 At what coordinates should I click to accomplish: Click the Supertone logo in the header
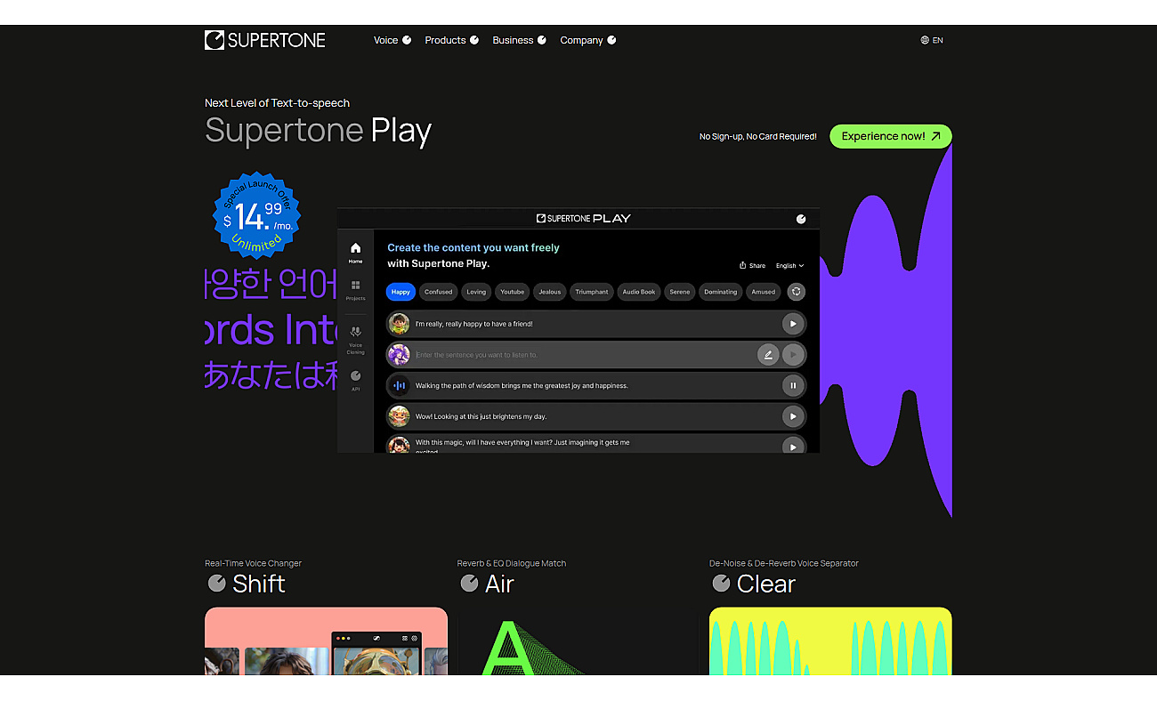(265, 40)
